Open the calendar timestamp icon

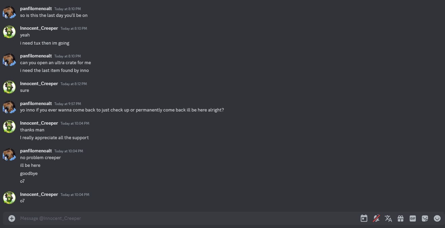(x=364, y=219)
